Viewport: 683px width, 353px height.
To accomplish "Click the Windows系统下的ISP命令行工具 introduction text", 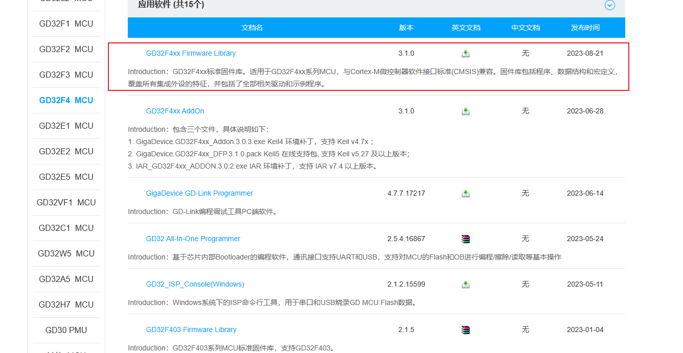I will point(274,302).
